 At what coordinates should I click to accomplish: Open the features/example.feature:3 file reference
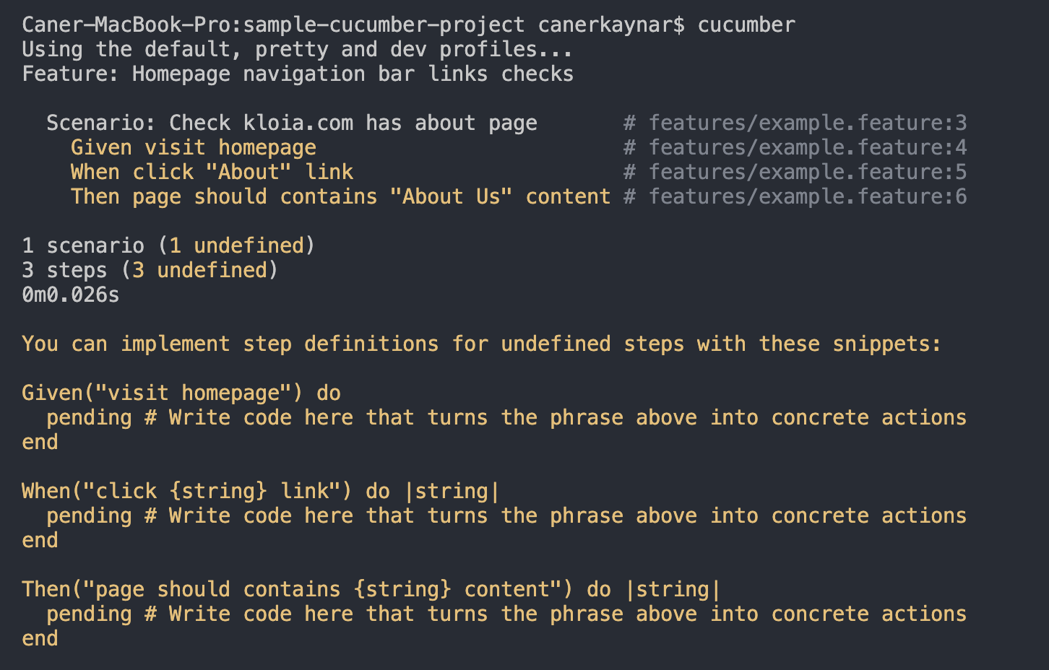pos(807,123)
